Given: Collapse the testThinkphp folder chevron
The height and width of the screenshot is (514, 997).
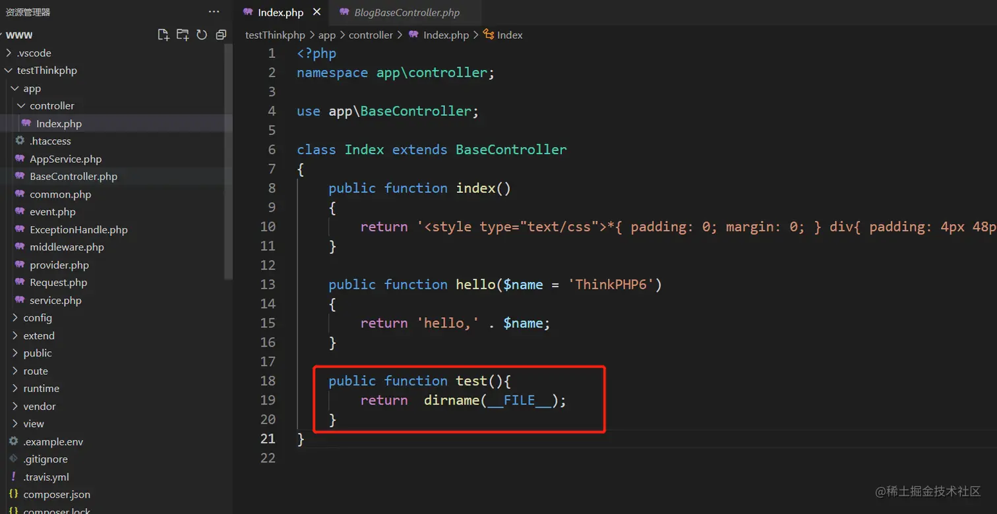Looking at the screenshot, I should click(x=9, y=71).
